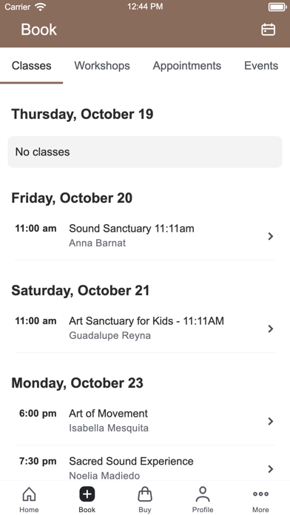
Task: Tap the Wi-Fi status icon
Action: tap(41, 7)
